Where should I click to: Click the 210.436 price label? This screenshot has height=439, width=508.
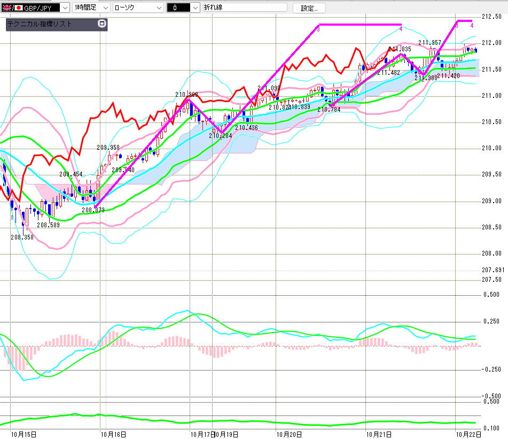[247, 128]
